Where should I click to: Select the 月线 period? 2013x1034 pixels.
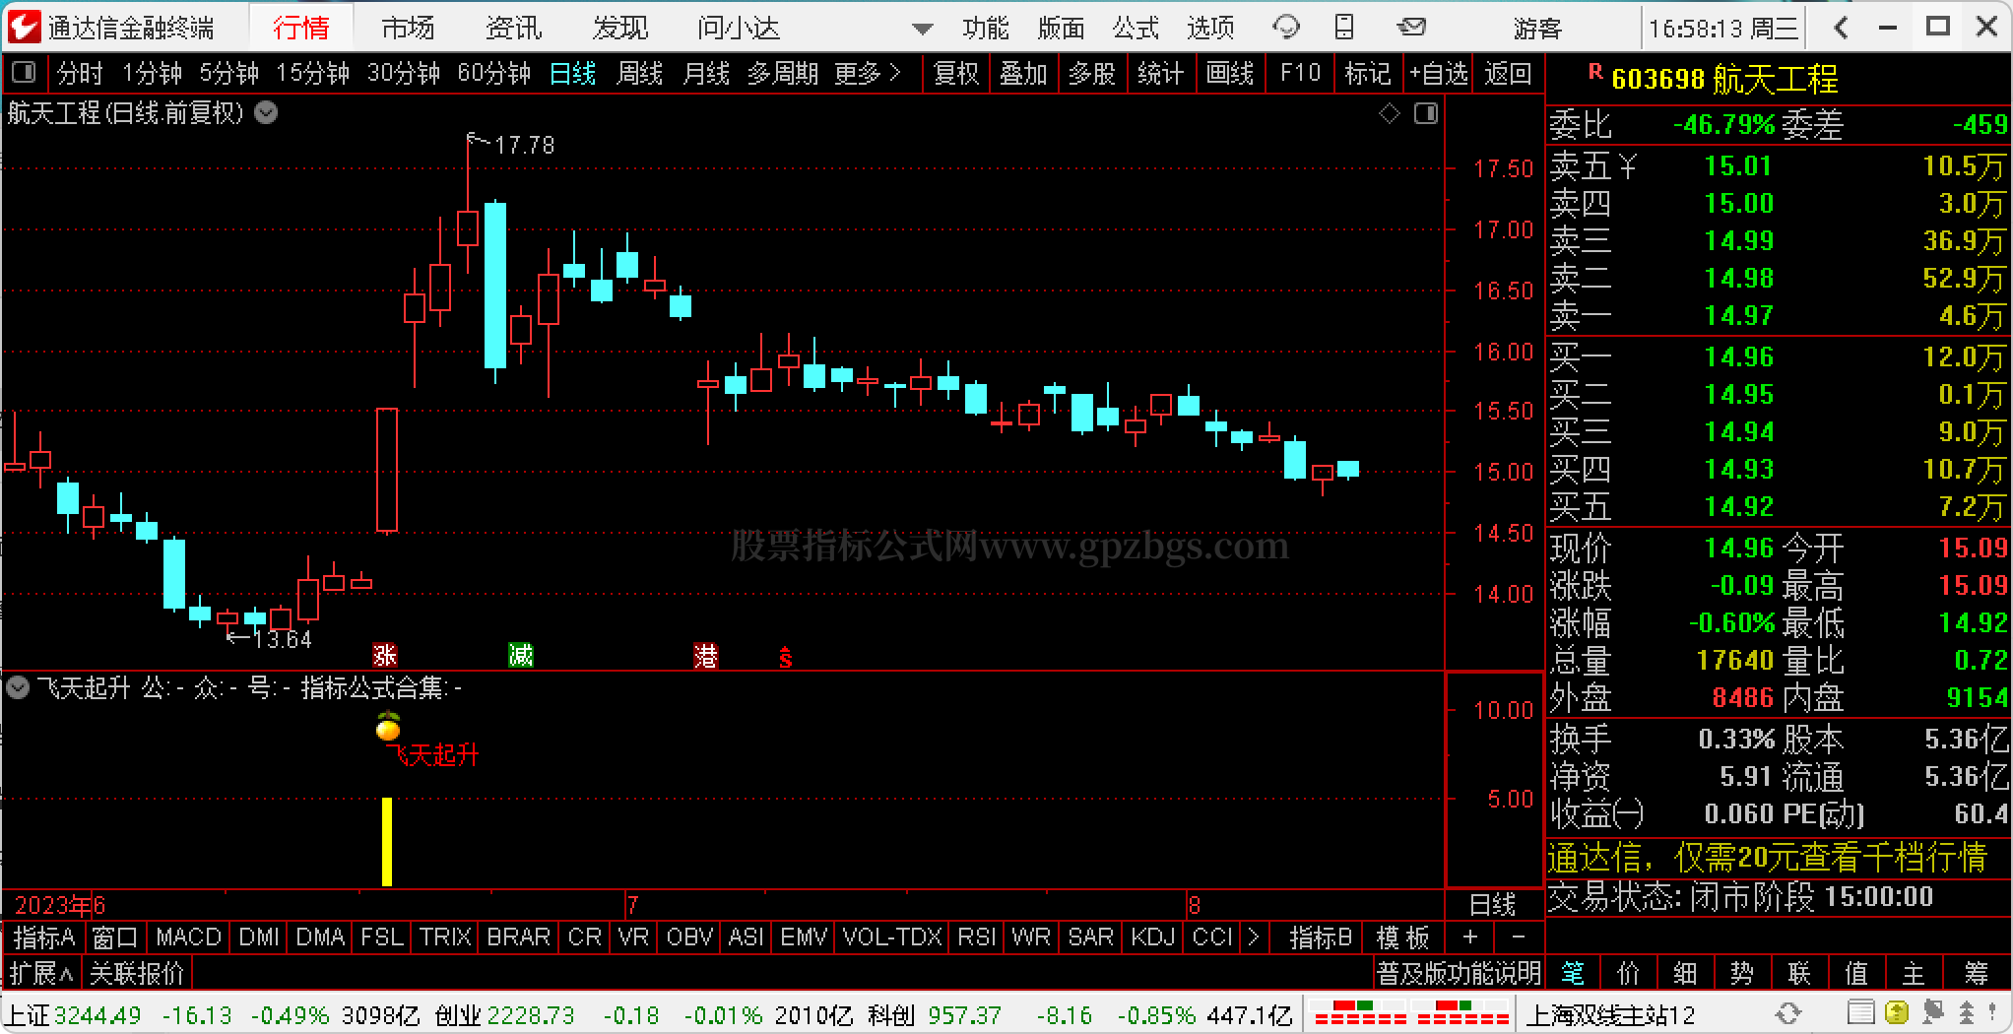pos(706,73)
